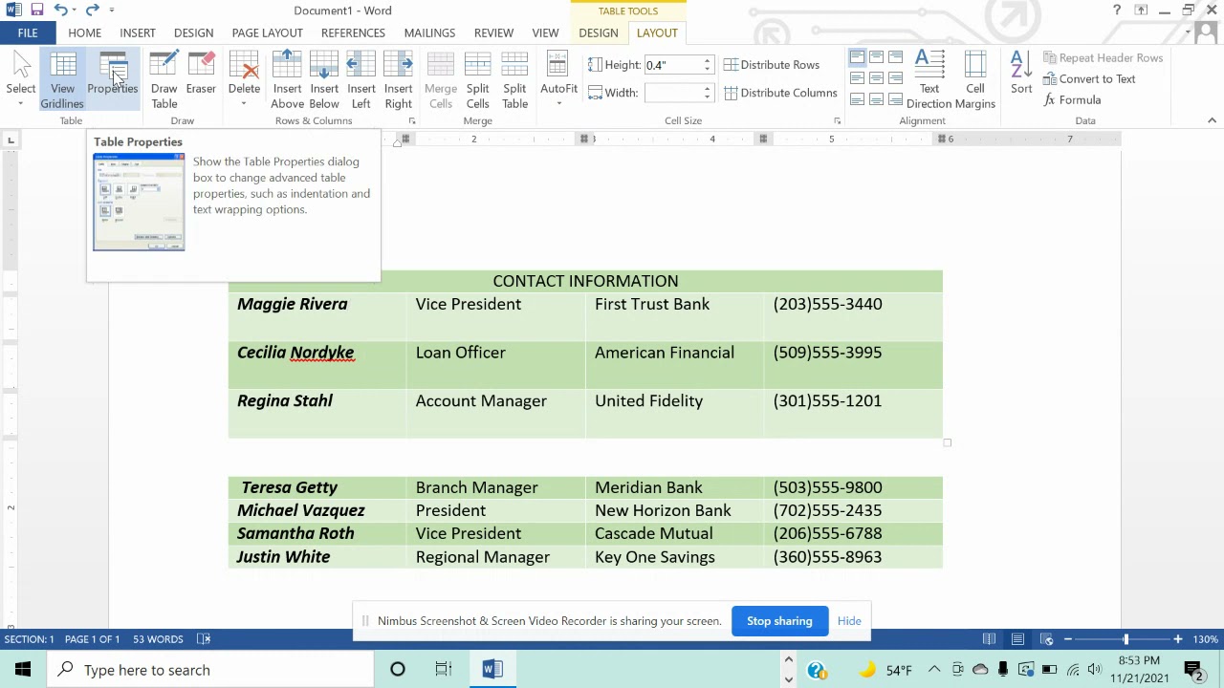Screen dimensions: 1224x688
Task: Click Insert Above rows button
Action: coord(287,80)
